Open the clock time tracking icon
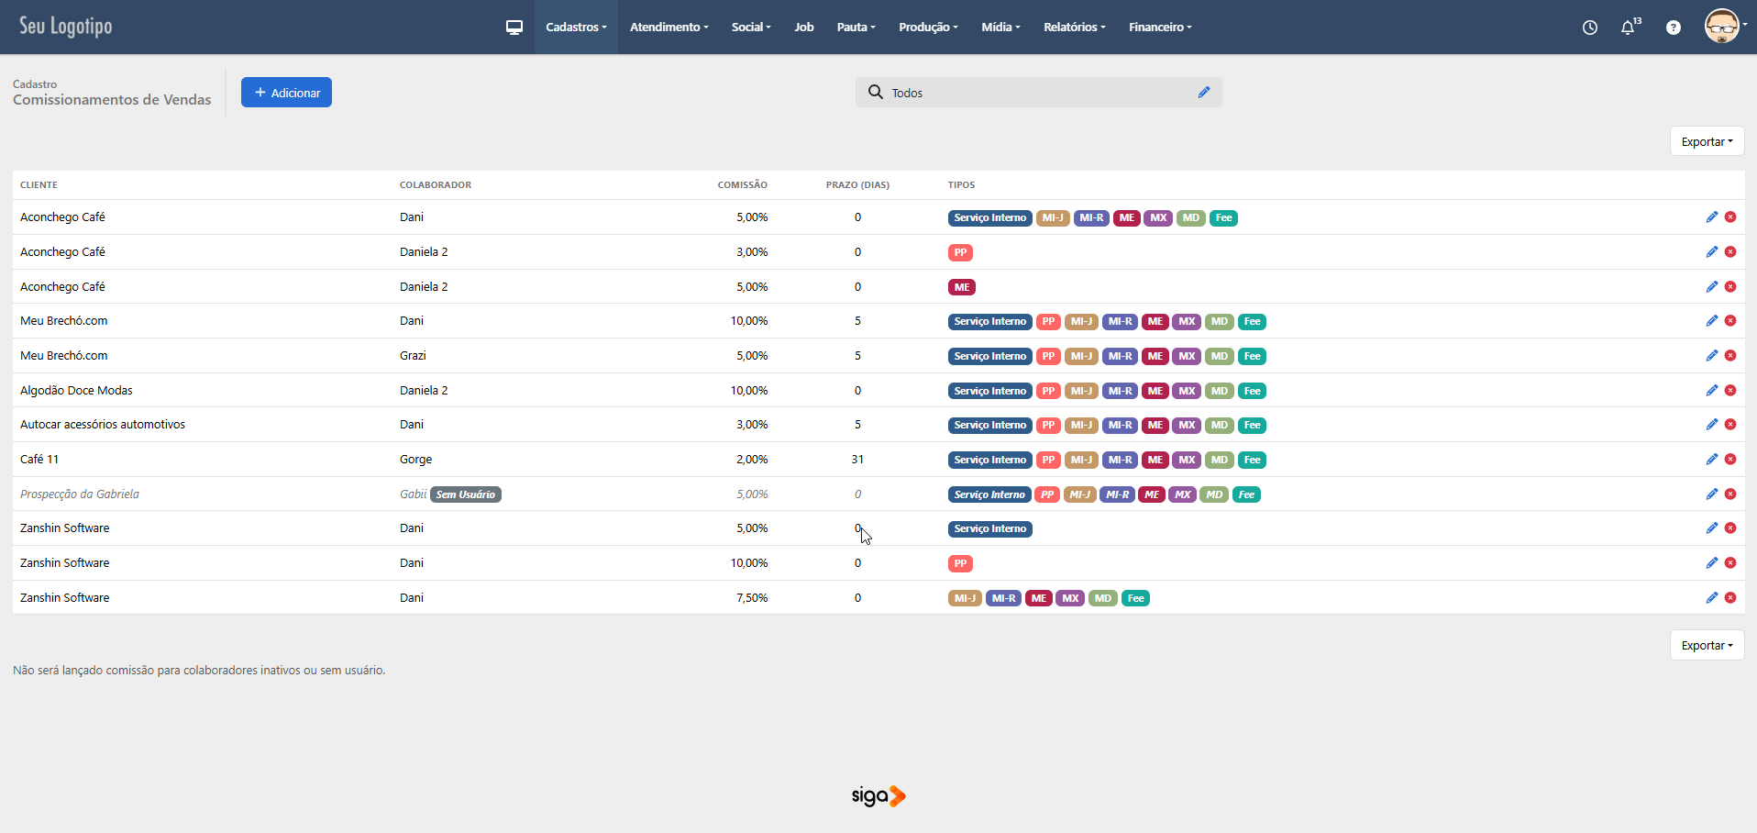Viewport: 1757px width, 833px height. tap(1590, 28)
